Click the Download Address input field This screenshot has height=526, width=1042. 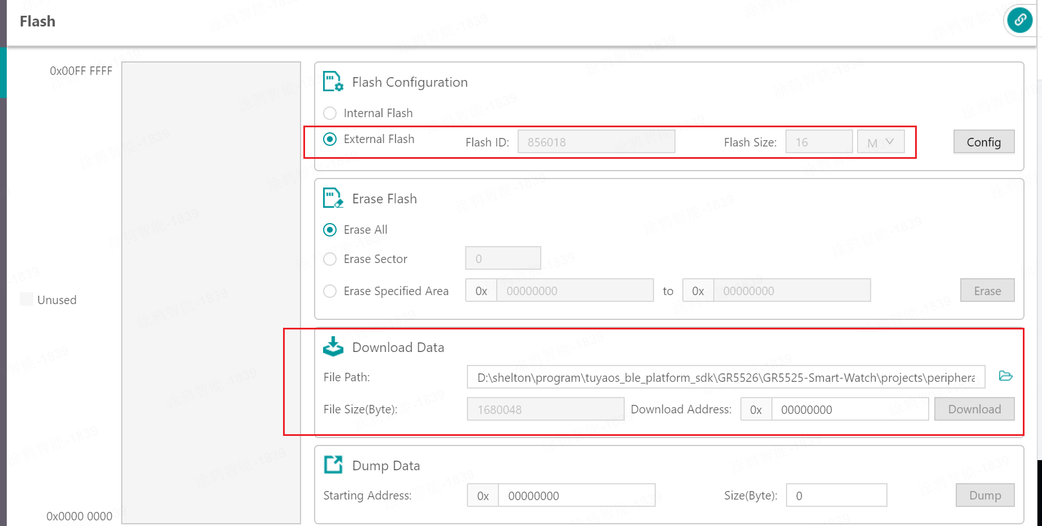[x=850, y=409]
